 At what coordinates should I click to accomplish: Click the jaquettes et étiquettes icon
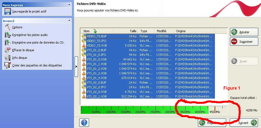(x=8, y=65)
